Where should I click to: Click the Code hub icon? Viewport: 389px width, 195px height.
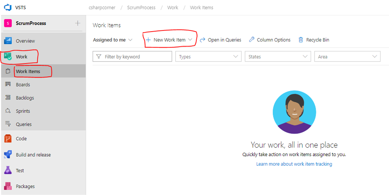tap(8, 138)
